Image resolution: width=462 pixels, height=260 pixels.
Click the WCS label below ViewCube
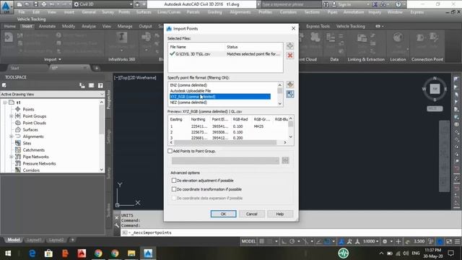(x=435, y=109)
